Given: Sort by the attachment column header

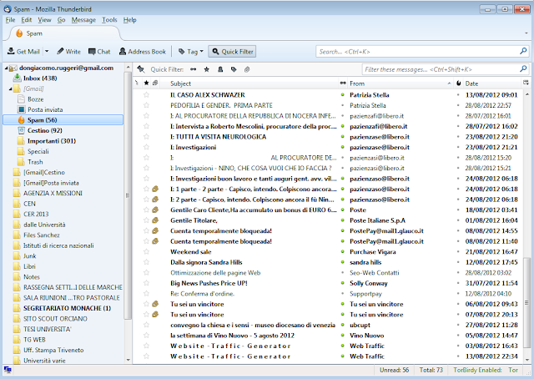Looking at the screenshot, I should tap(155, 83).
